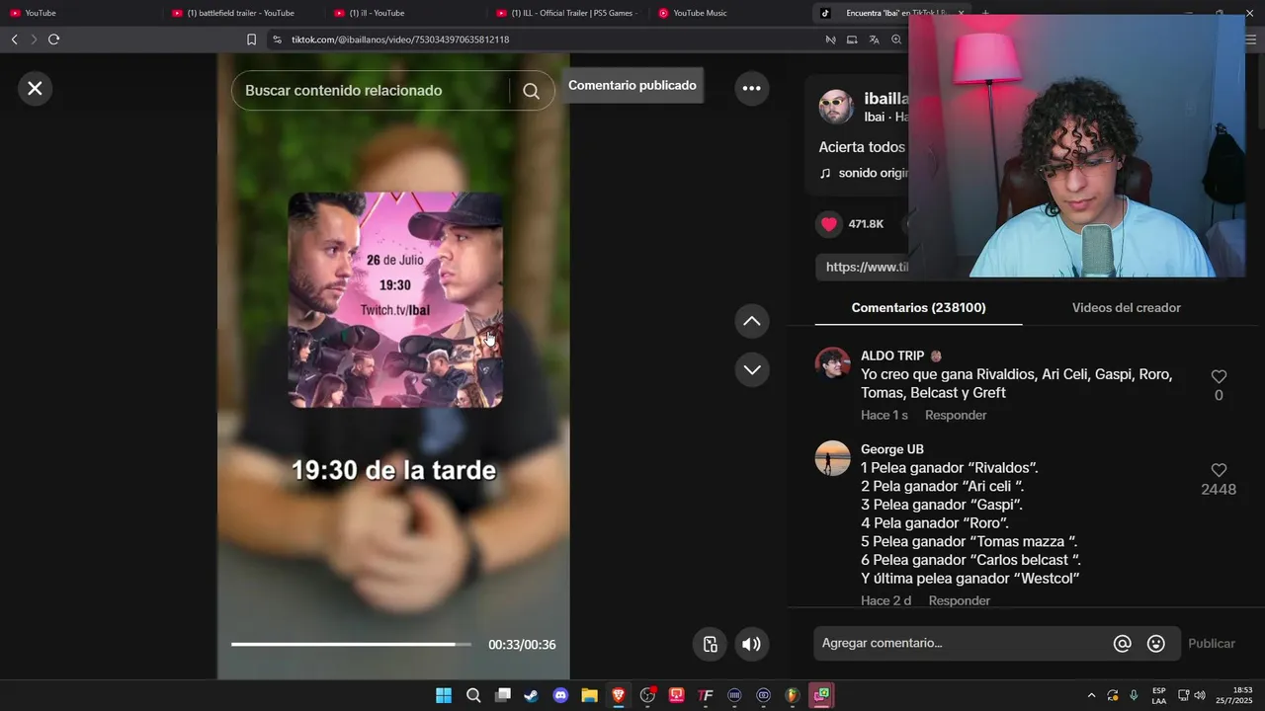Open Windows taskbar search
This screenshot has height=711, width=1265.
point(473,695)
